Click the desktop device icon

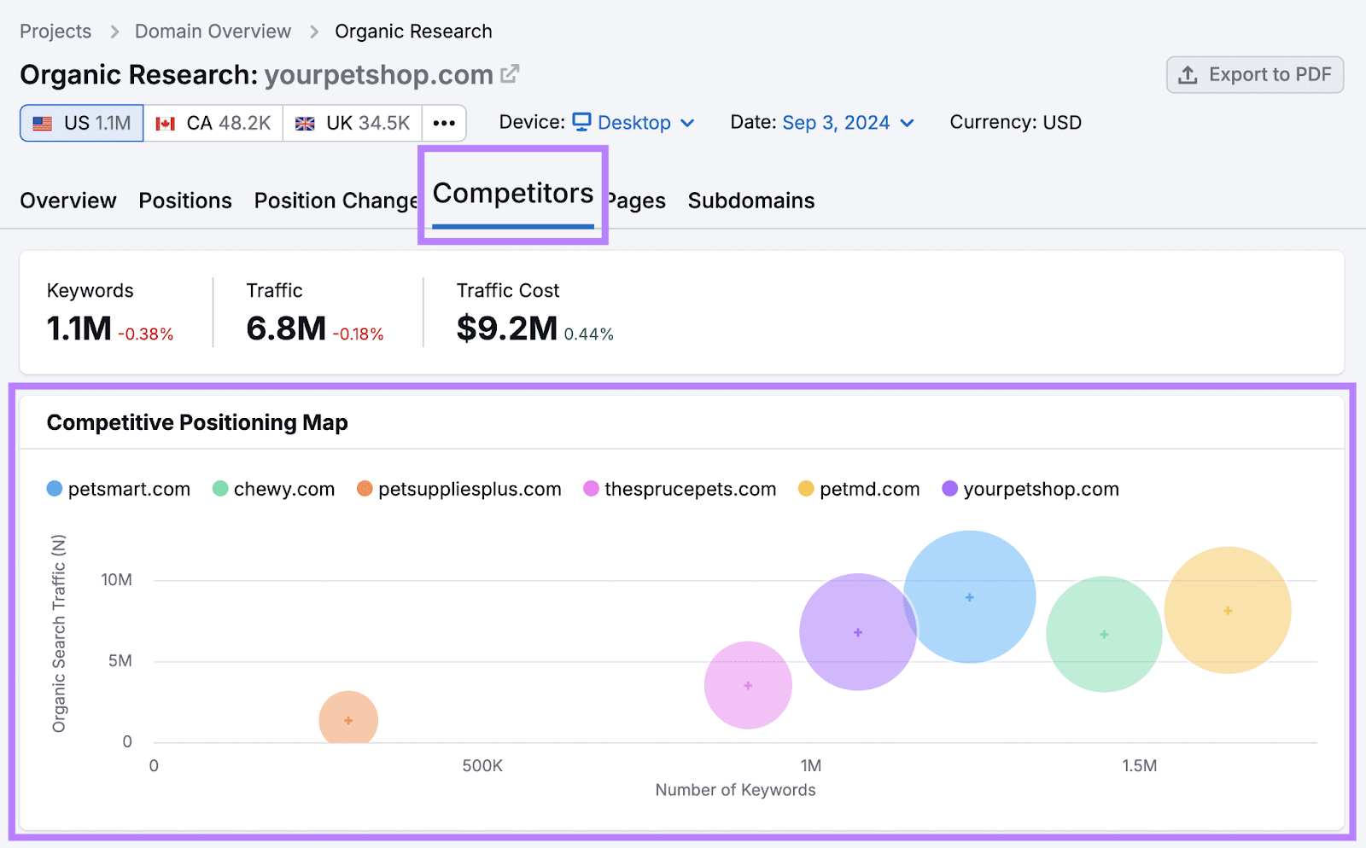[582, 122]
